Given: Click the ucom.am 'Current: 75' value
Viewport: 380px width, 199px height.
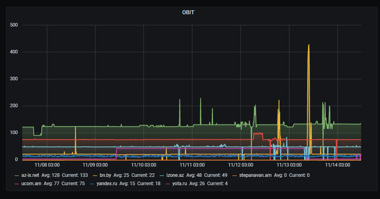Looking at the screenshot, I should tap(73, 183).
